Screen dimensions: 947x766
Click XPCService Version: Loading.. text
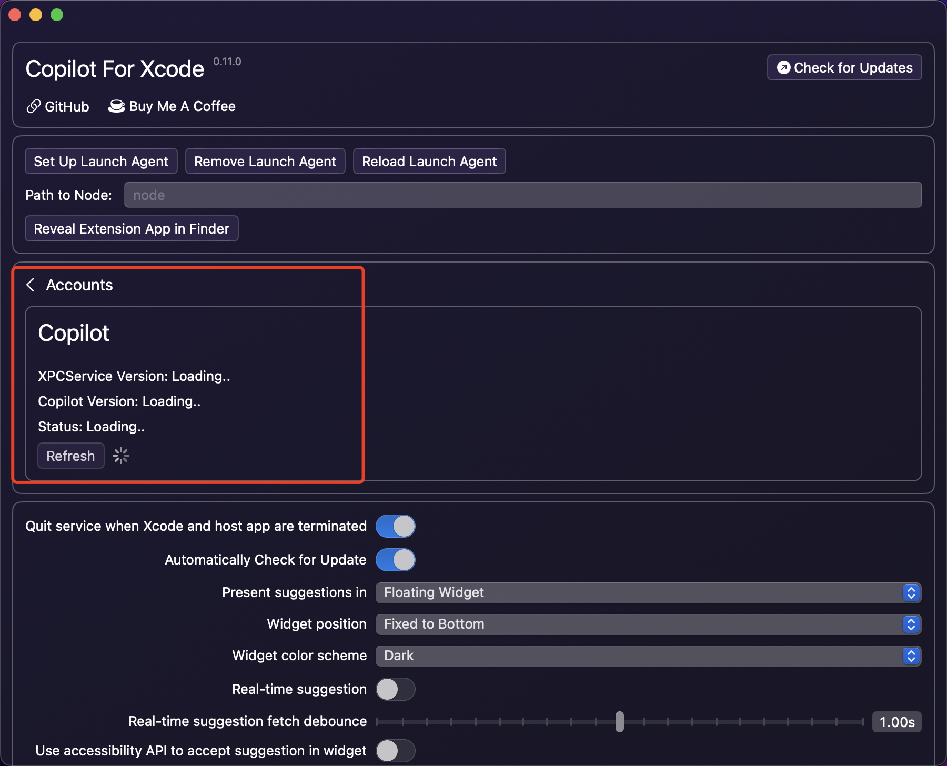134,376
